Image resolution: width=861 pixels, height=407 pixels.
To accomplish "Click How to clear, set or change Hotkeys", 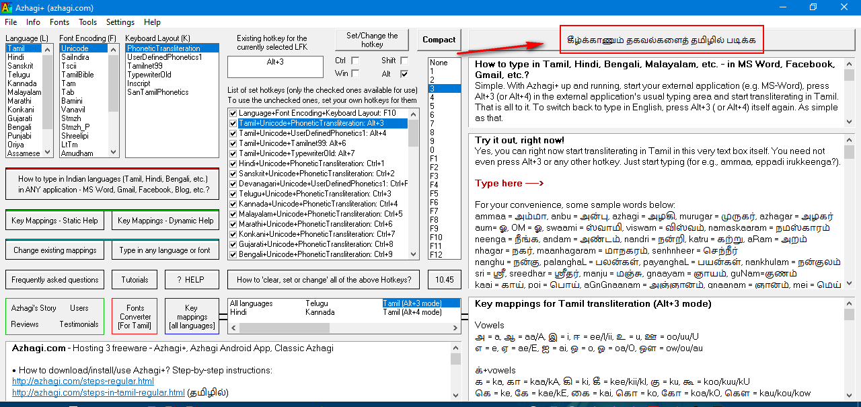I will coord(324,280).
